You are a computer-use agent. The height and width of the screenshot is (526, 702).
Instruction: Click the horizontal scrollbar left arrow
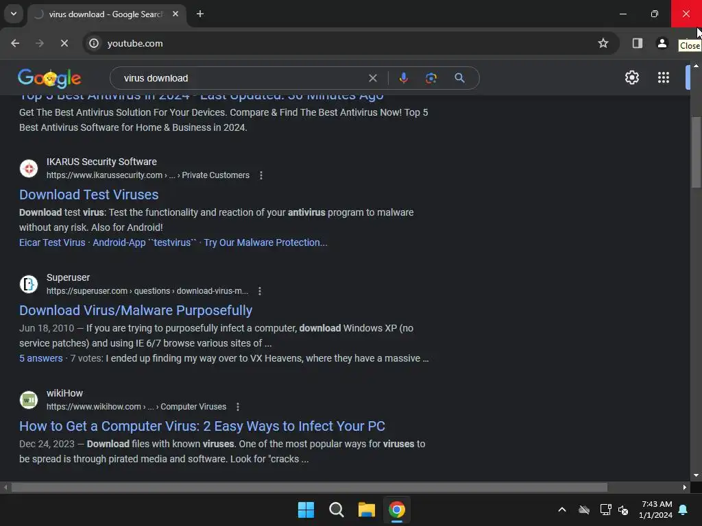(5, 487)
